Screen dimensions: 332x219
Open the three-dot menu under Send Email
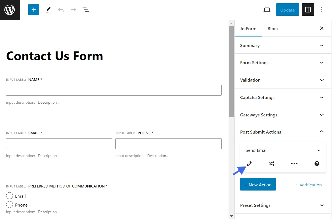pyautogui.click(x=294, y=164)
